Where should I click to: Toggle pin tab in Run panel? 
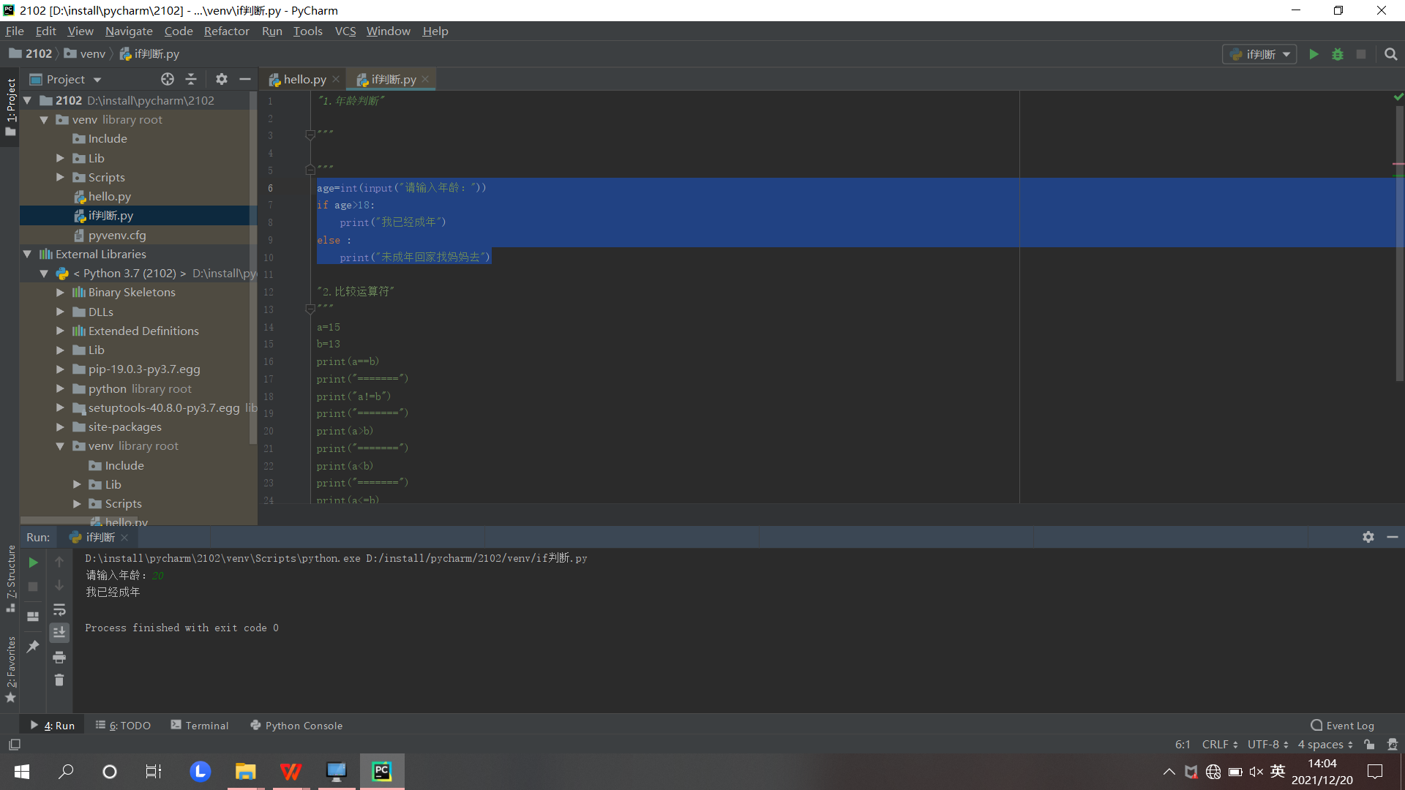pyautogui.click(x=33, y=647)
